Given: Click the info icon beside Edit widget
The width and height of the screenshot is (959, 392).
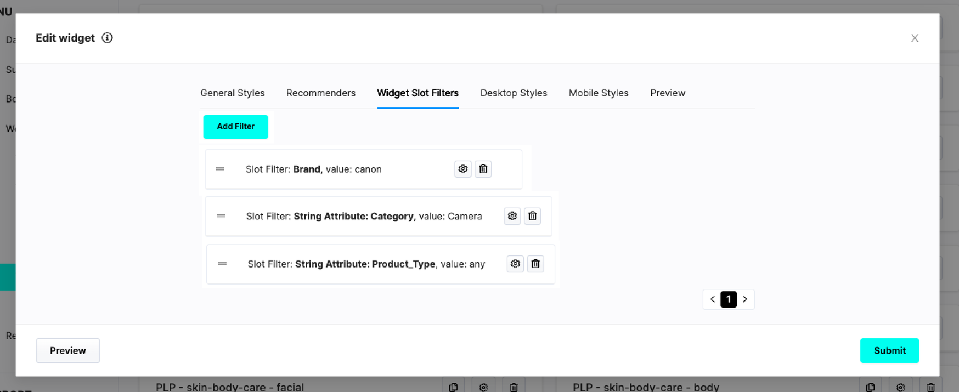Looking at the screenshot, I should coord(108,38).
